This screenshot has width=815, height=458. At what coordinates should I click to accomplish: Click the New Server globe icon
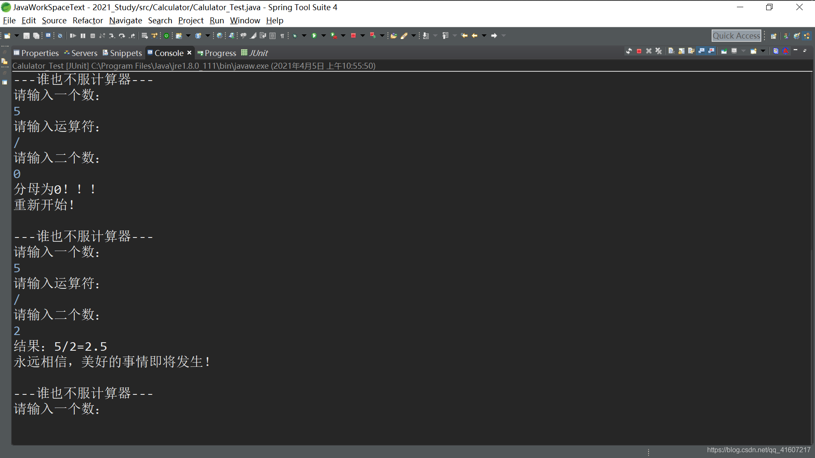pyautogui.click(x=179, y=36)
